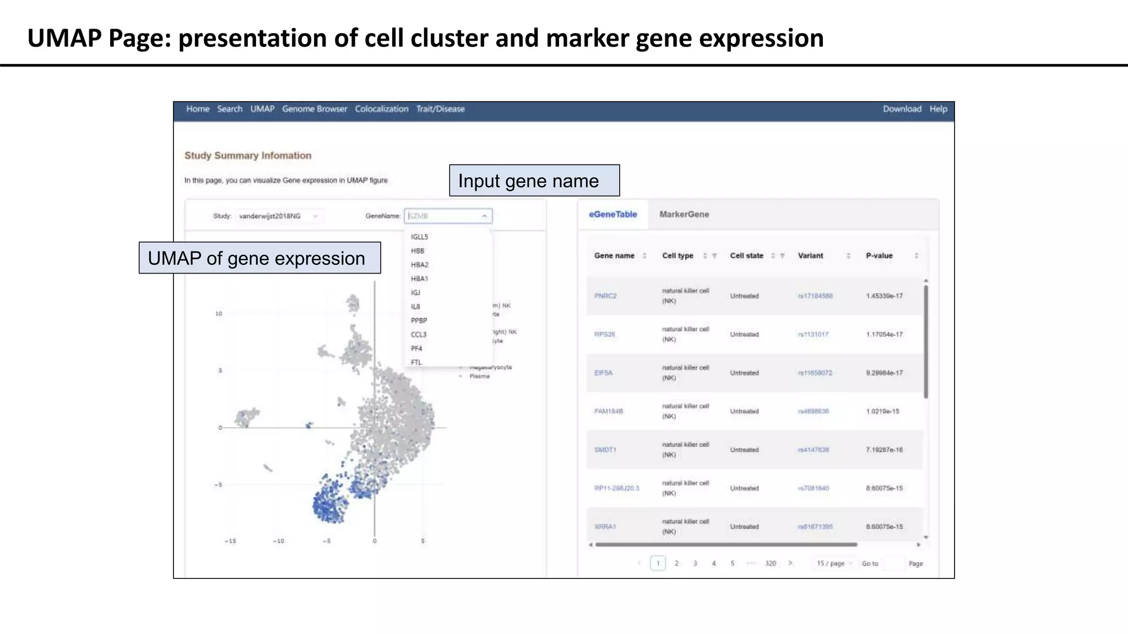
Task: Click the Cell state filter icon
Action: tap(782, 256)
